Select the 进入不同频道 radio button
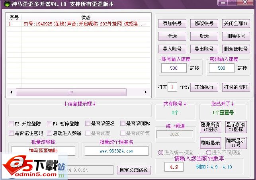Image resolution: width=256 pixels, height=180 pixels. click(x=209, y=153)
